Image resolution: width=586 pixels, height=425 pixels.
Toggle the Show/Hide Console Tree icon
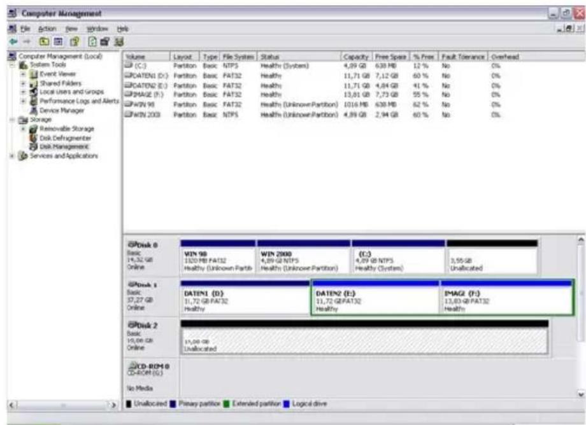click(x=59, y=42)
